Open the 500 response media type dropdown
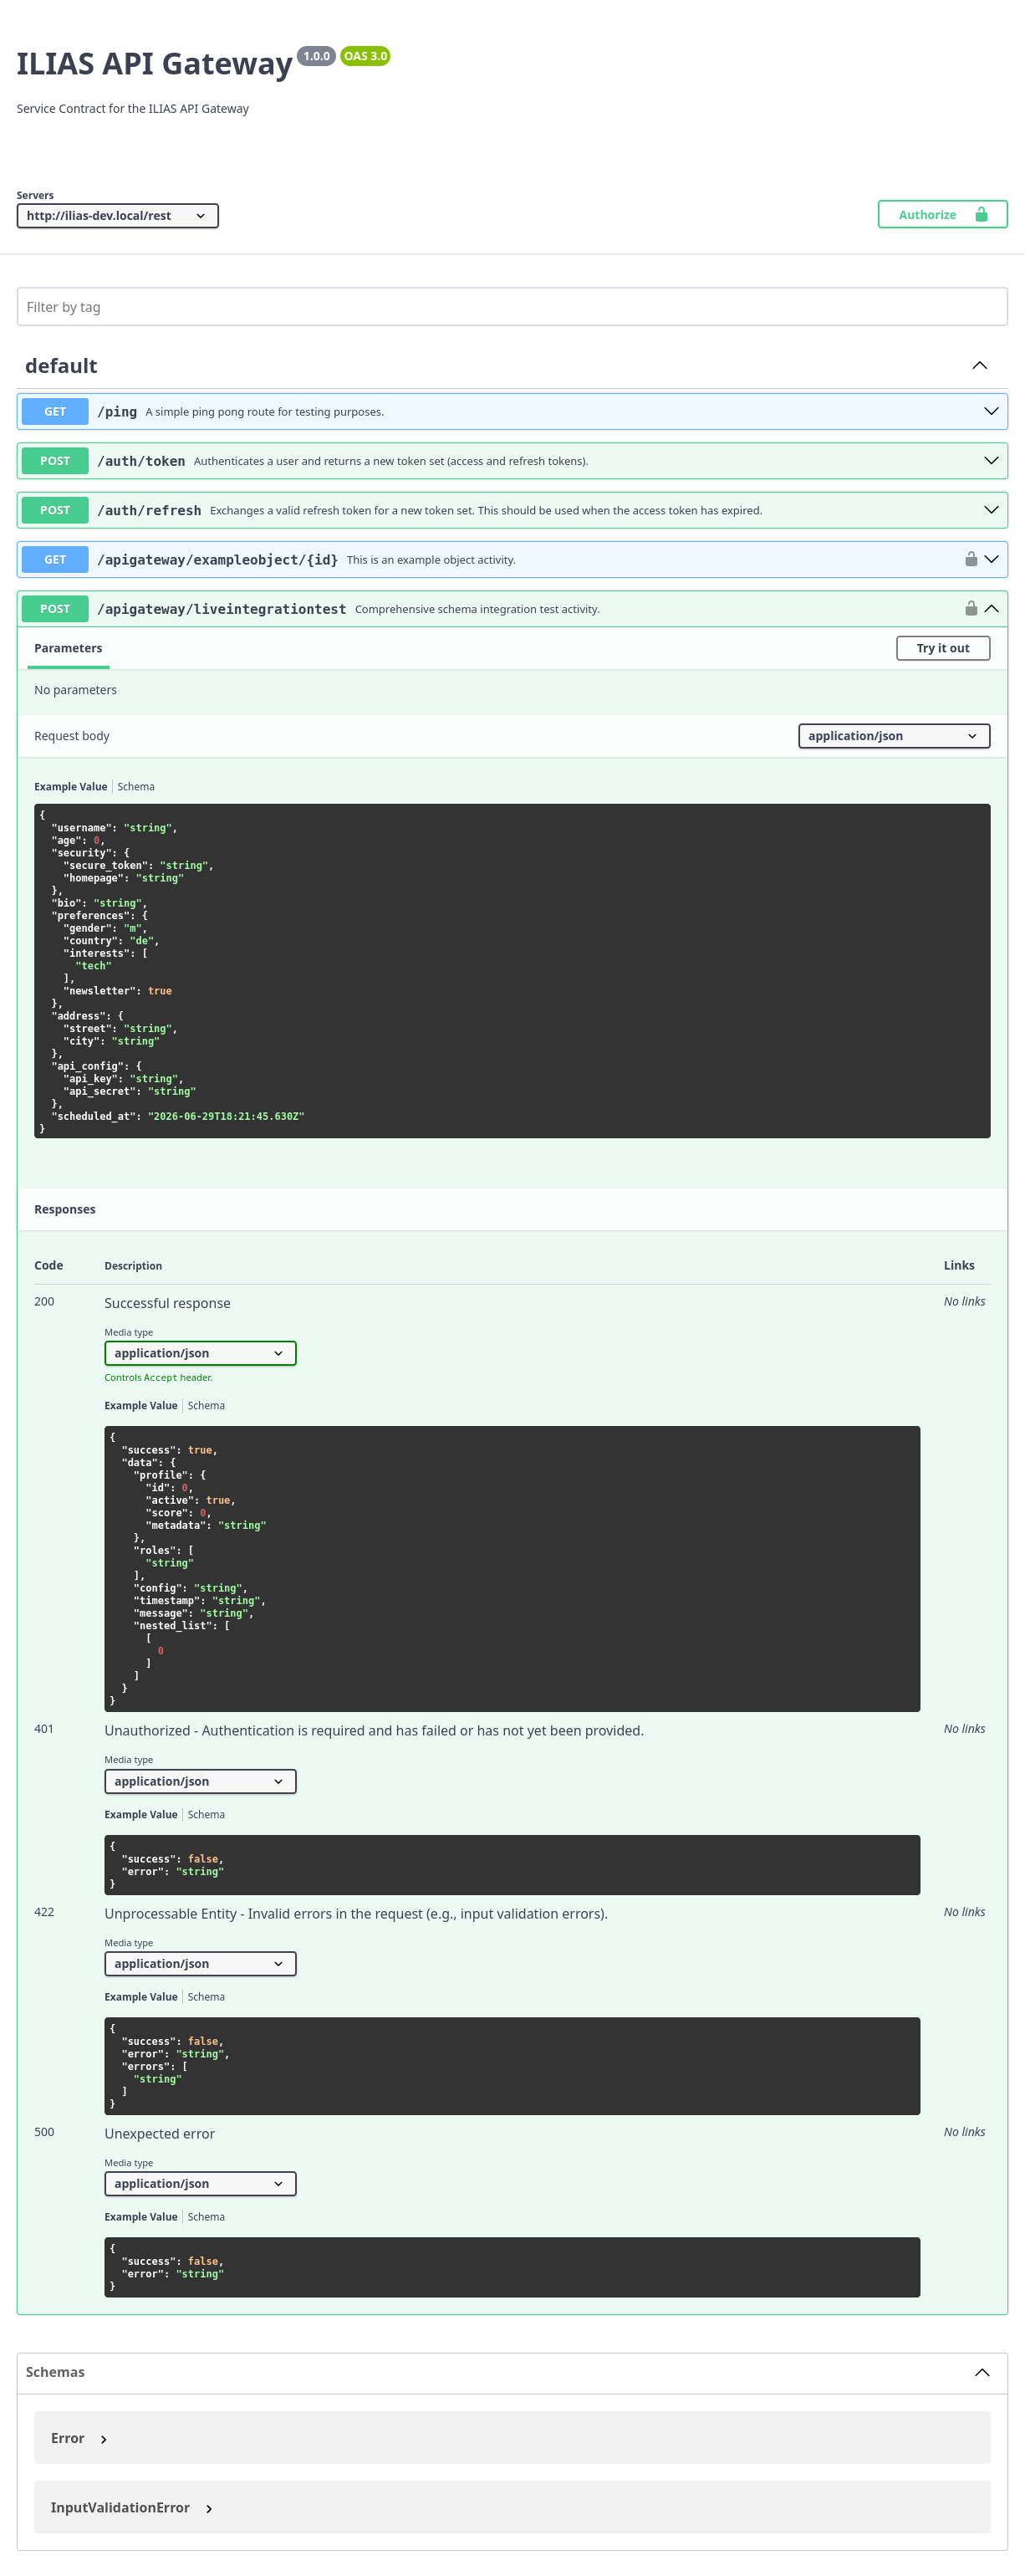 [200, 2184]
